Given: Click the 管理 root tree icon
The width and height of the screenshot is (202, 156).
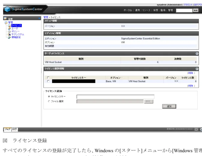Looking at the screenshot, I should [6, 23].
